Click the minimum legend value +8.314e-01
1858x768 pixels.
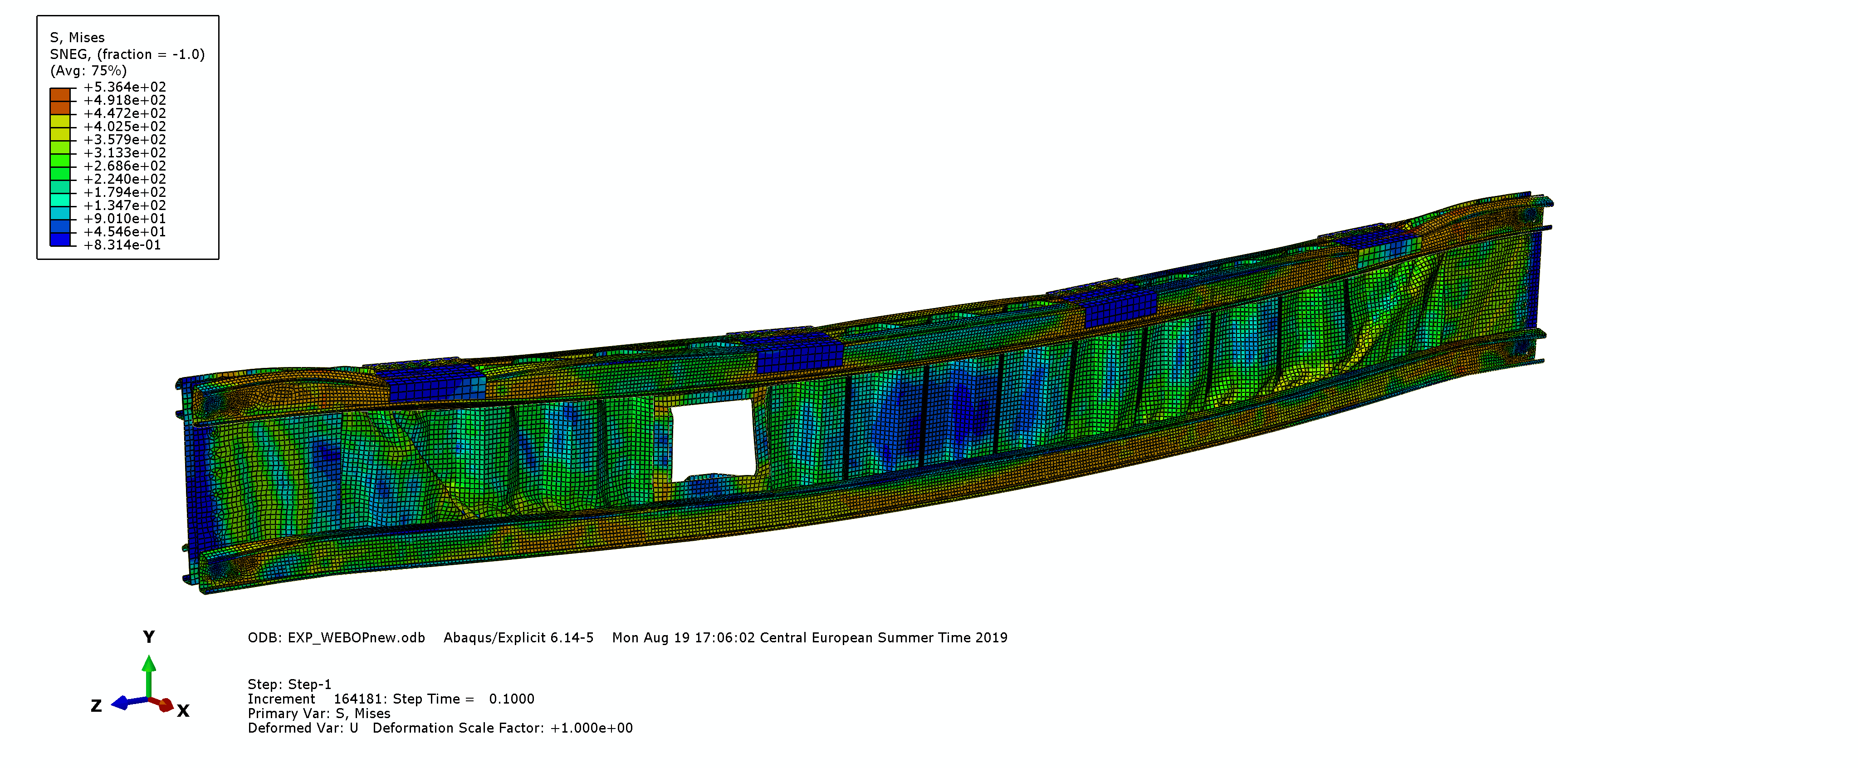pyautogui.click(x=122, y=245)
